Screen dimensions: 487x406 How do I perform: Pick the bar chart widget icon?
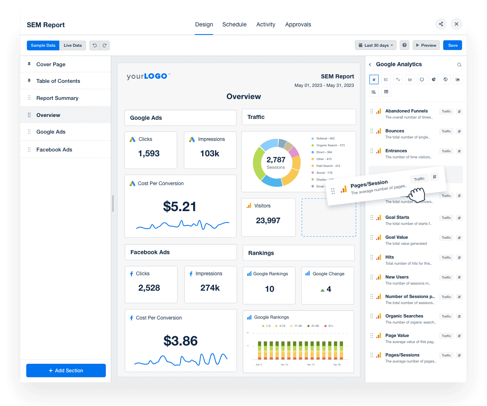pos(410,80)
